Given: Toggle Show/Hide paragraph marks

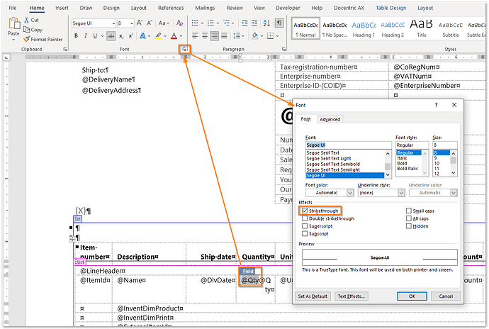Looking at the screenshot, I should point(279,23).
